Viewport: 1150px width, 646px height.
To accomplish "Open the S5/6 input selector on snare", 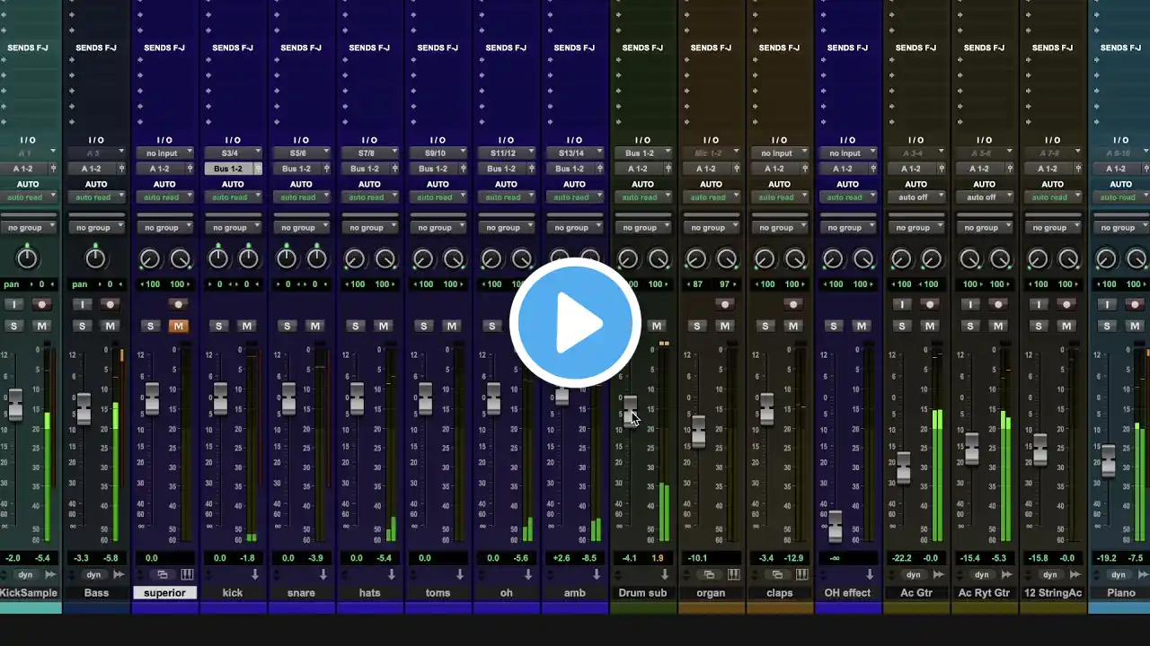I will tap(301, 153).
